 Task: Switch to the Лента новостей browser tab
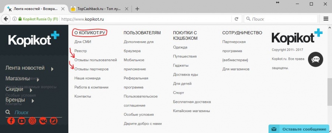pos(35,9)
